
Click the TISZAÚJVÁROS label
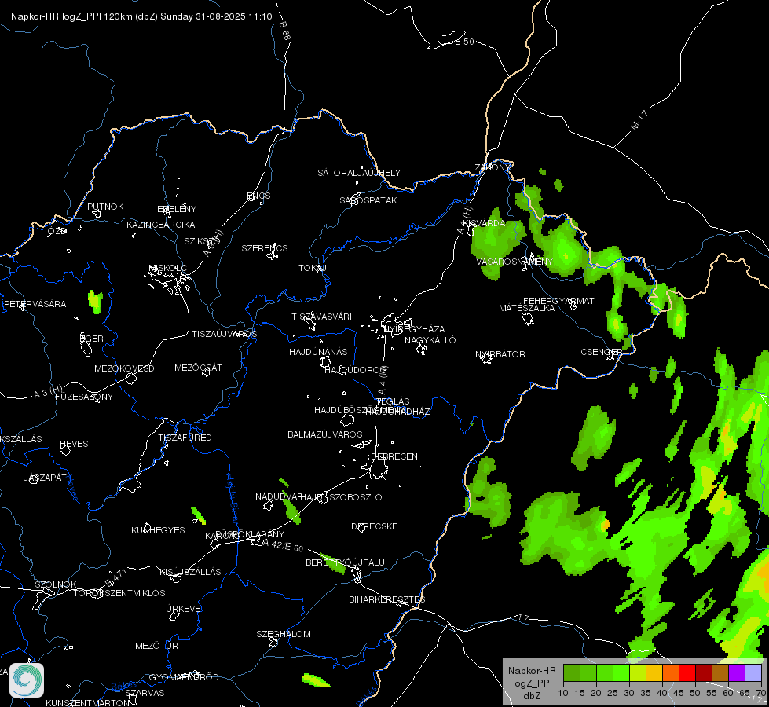pyautogui.click(x=224, y=334)
